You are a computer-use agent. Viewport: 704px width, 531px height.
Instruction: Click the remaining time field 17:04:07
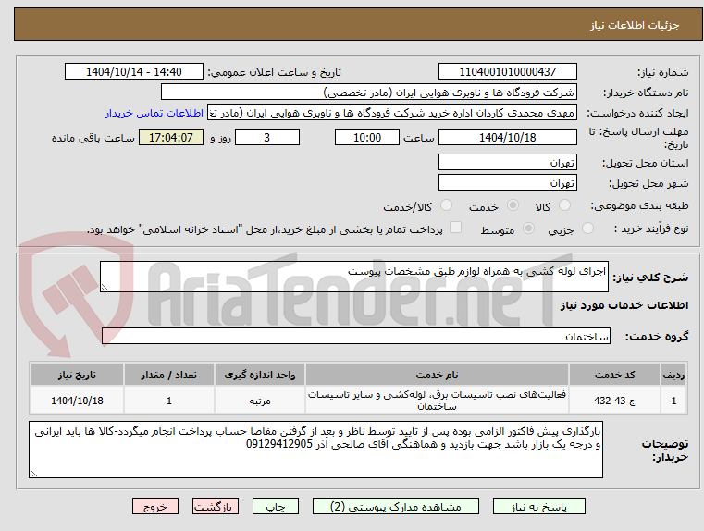[171, 137]
